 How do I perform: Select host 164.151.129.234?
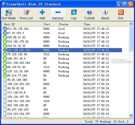18,101
